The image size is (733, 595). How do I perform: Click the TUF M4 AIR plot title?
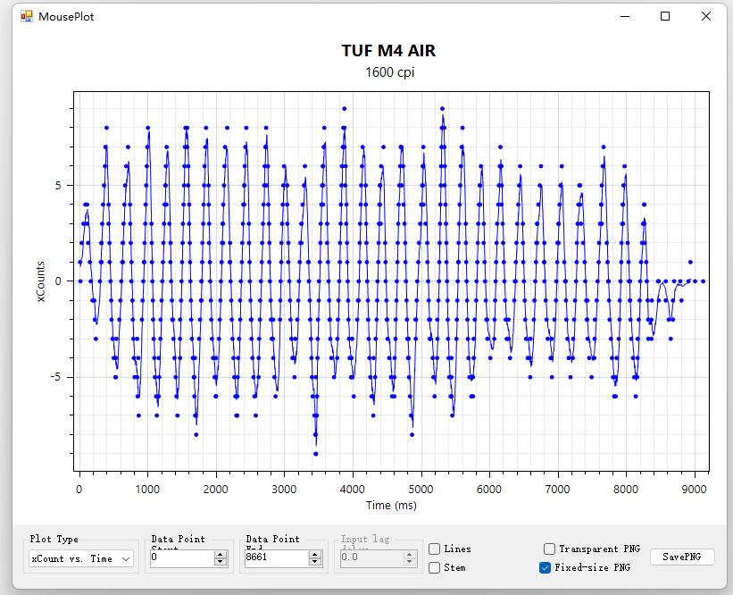pyautogui.click(x=387, y=51)
